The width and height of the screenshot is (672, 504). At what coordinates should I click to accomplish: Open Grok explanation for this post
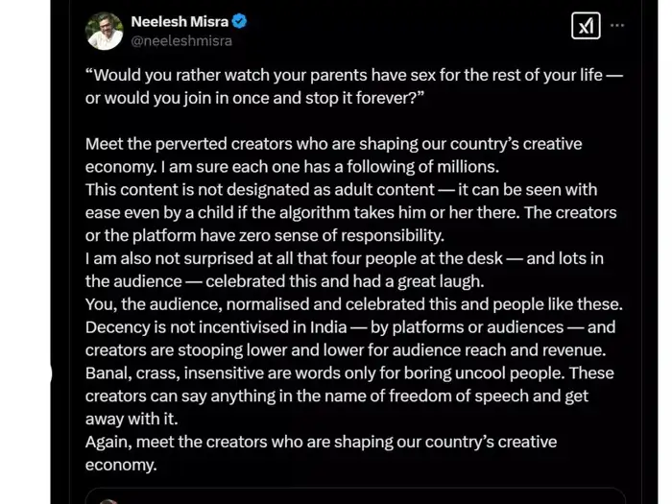click(585, 26)
